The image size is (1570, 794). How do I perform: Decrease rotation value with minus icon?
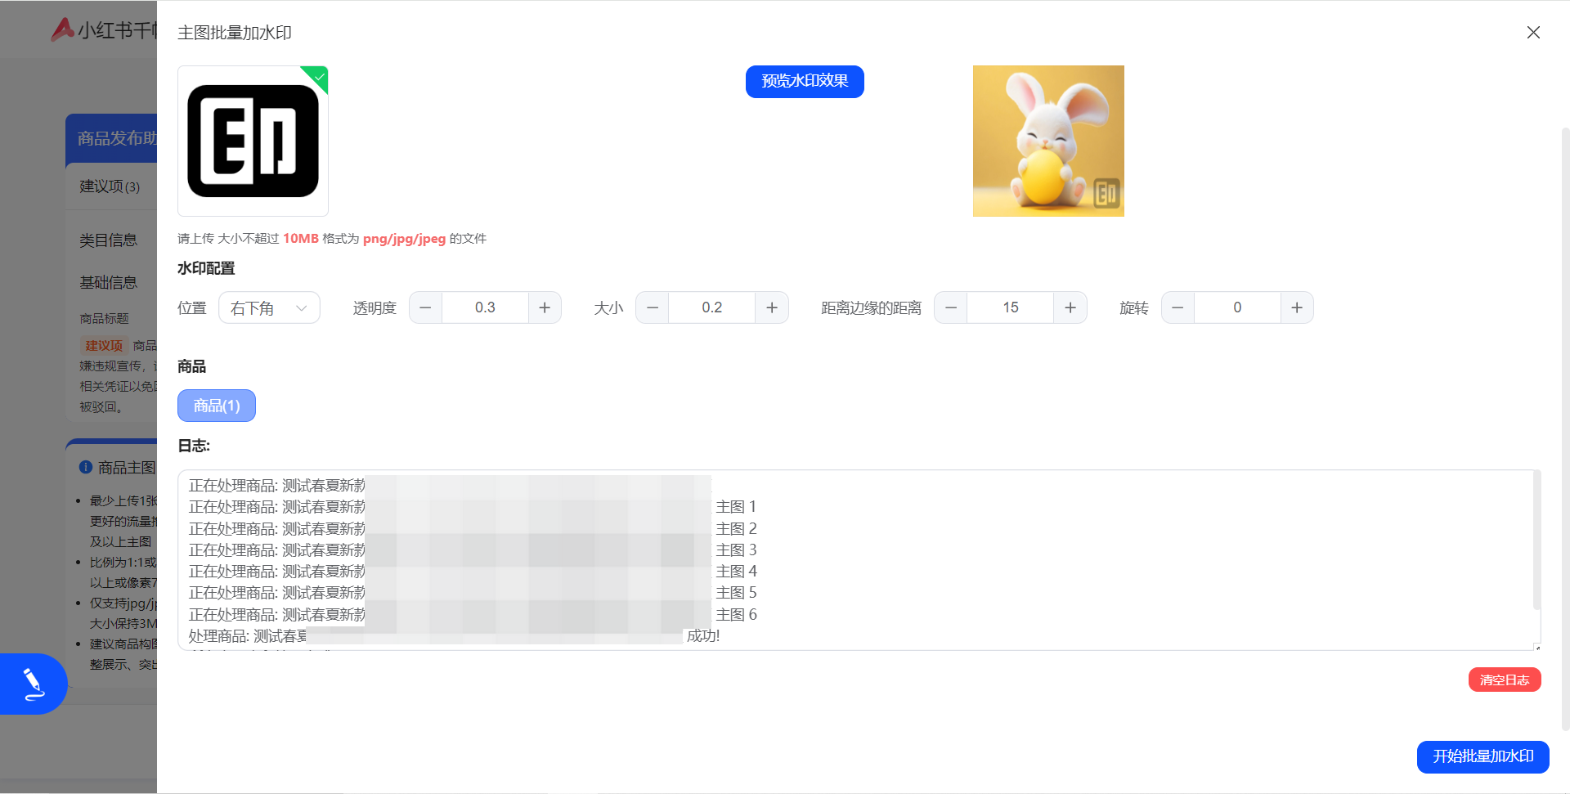pos(1177,307)
